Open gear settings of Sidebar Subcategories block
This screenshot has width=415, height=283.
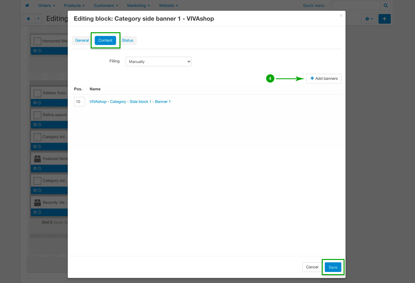(x=35, y=103)
